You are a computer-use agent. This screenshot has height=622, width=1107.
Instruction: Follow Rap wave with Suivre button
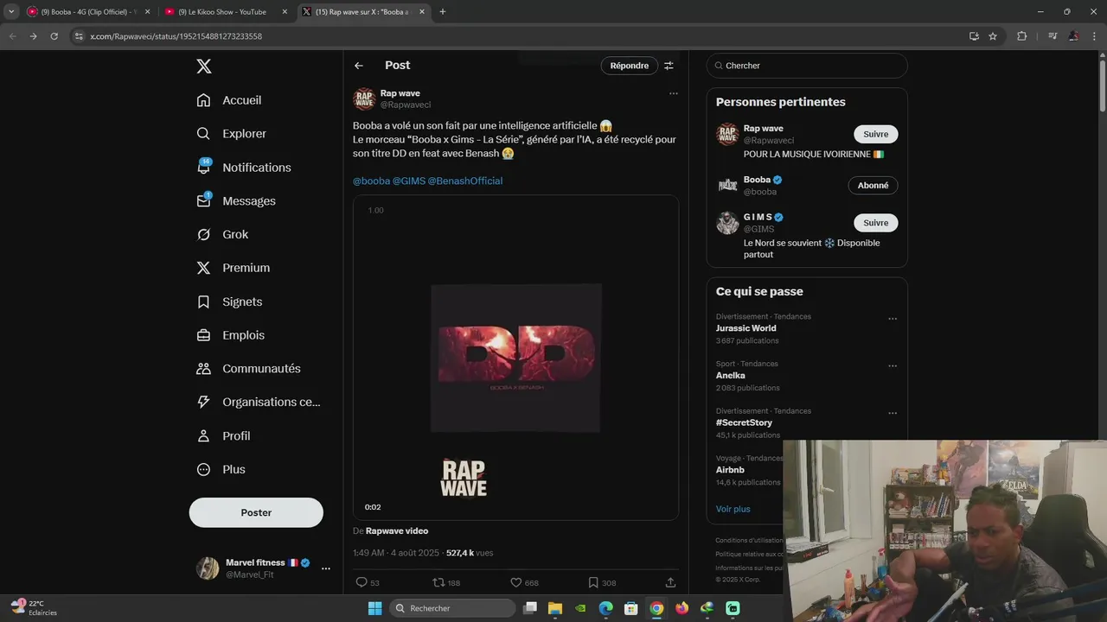(x=876, y=134)
